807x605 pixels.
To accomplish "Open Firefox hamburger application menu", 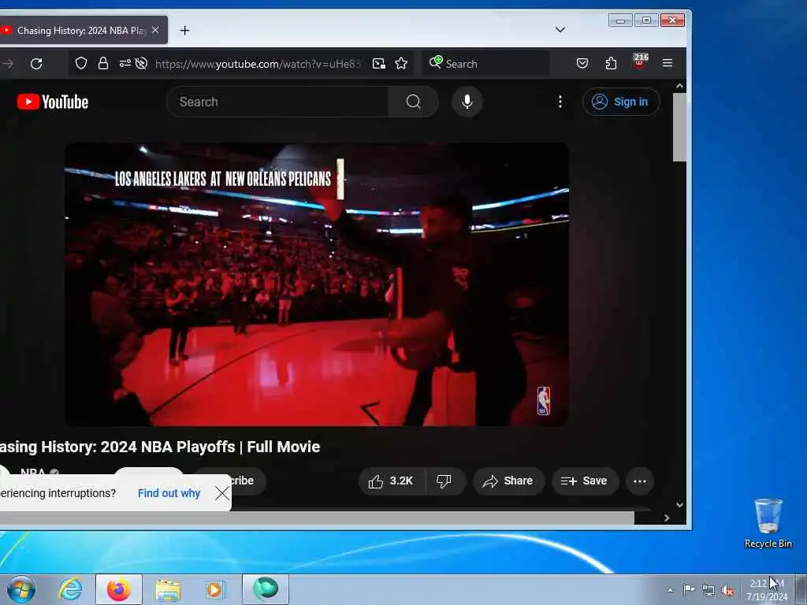I will (668, 63).
